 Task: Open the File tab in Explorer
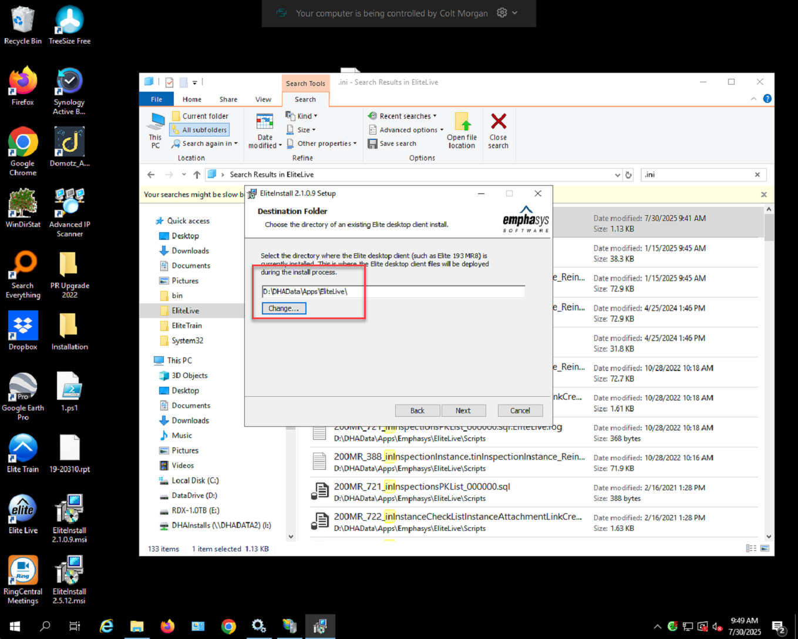157,99
